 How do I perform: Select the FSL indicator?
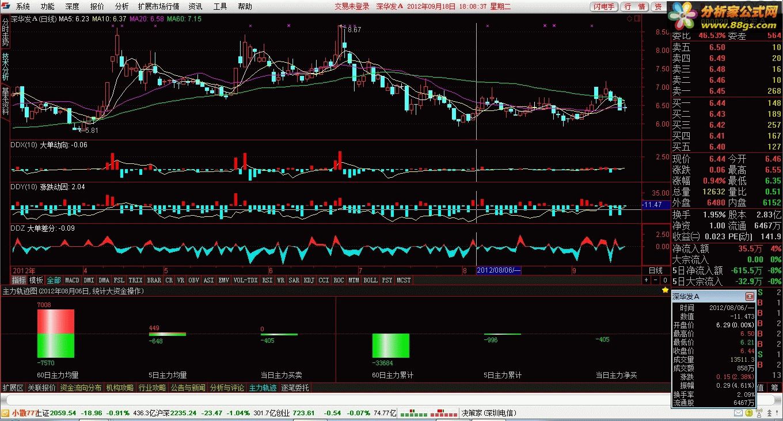[119, 280]
